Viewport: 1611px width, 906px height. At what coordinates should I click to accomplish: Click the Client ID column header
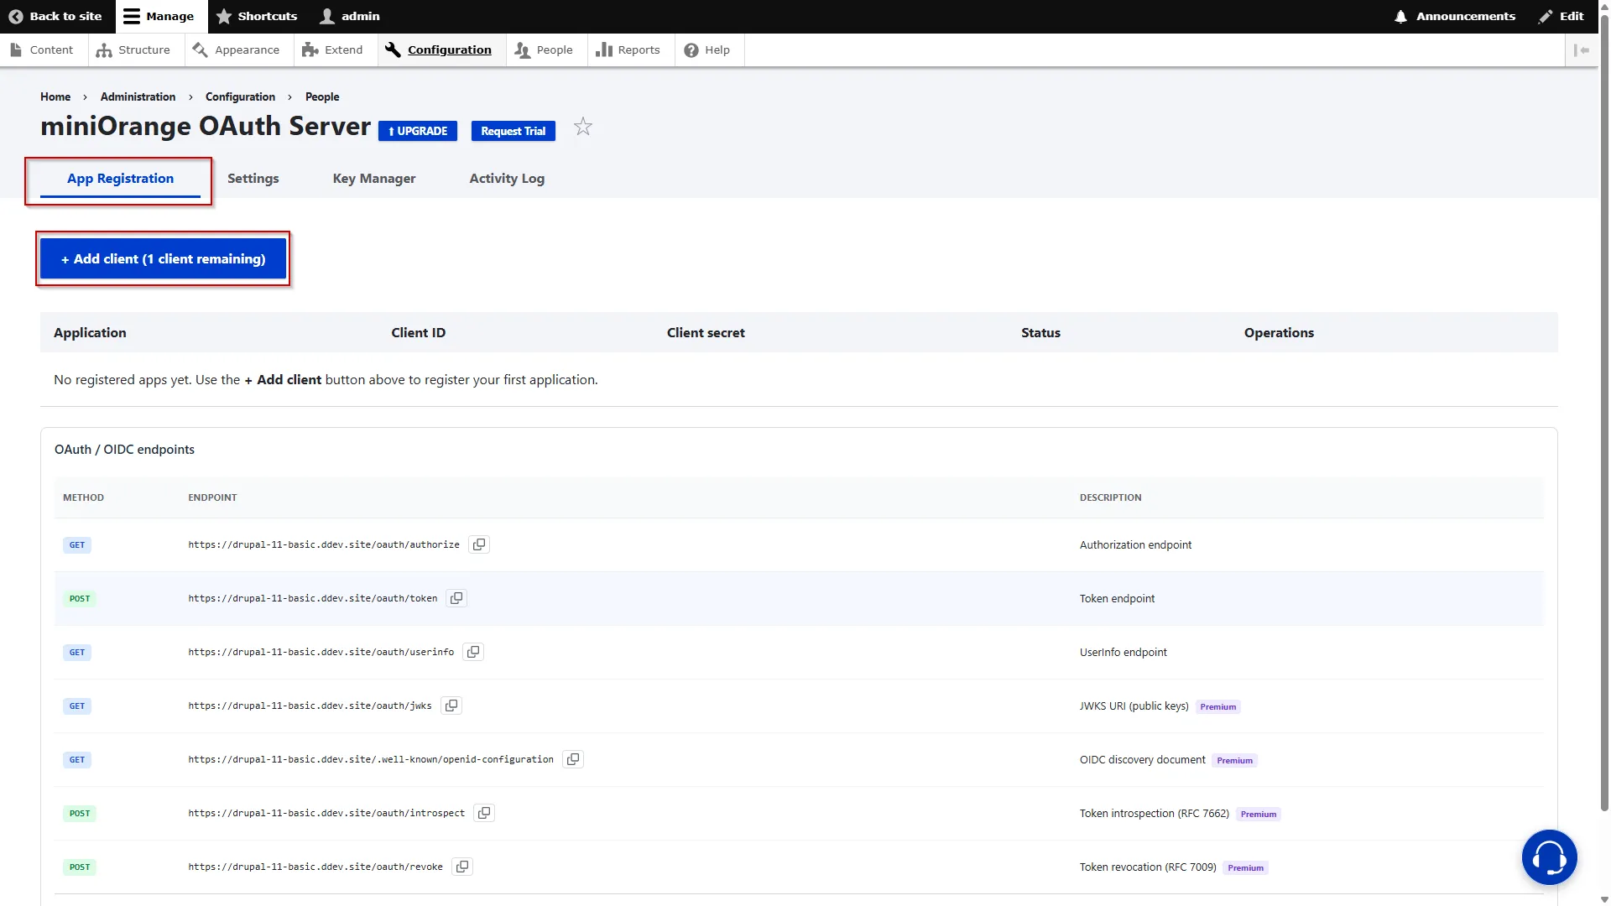click(418, 332)
